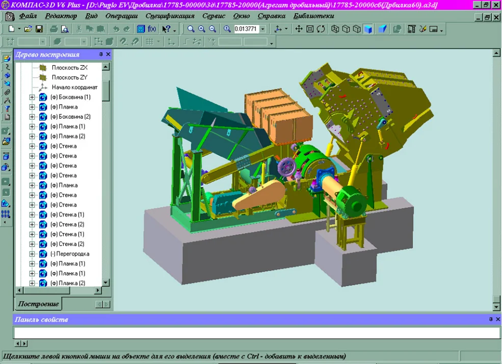Open the help pointer dropdown arrow
502x364 pixels.
click(x=175, y=30)
